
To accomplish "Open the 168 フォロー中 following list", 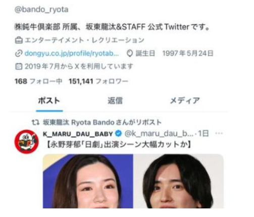I will [x=38, y=81].
